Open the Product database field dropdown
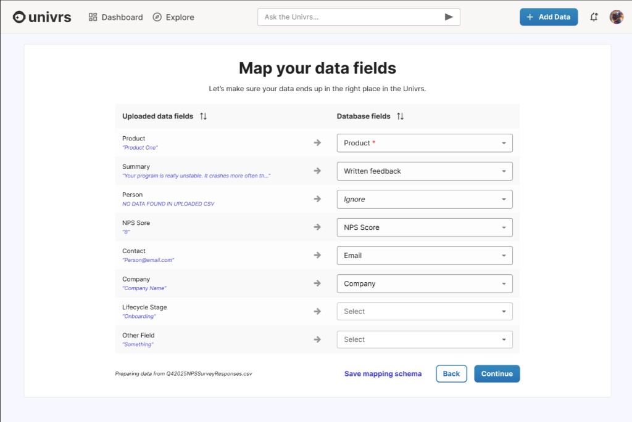 pyautogui.click(x=425, y=143)
